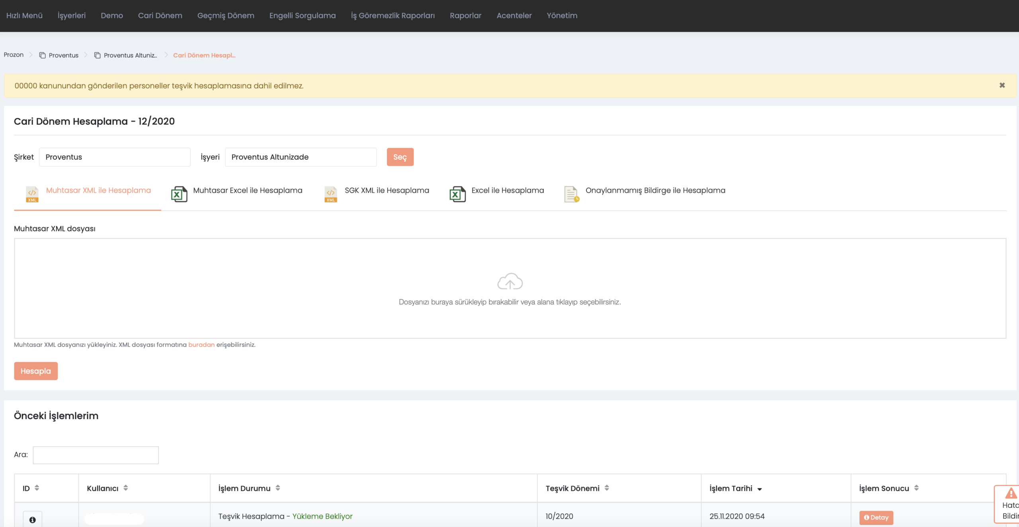The height and width of the screenshot is (527, 1019).
Task: Click the Hata Bildir warning icon
Action: point(1011,494)
